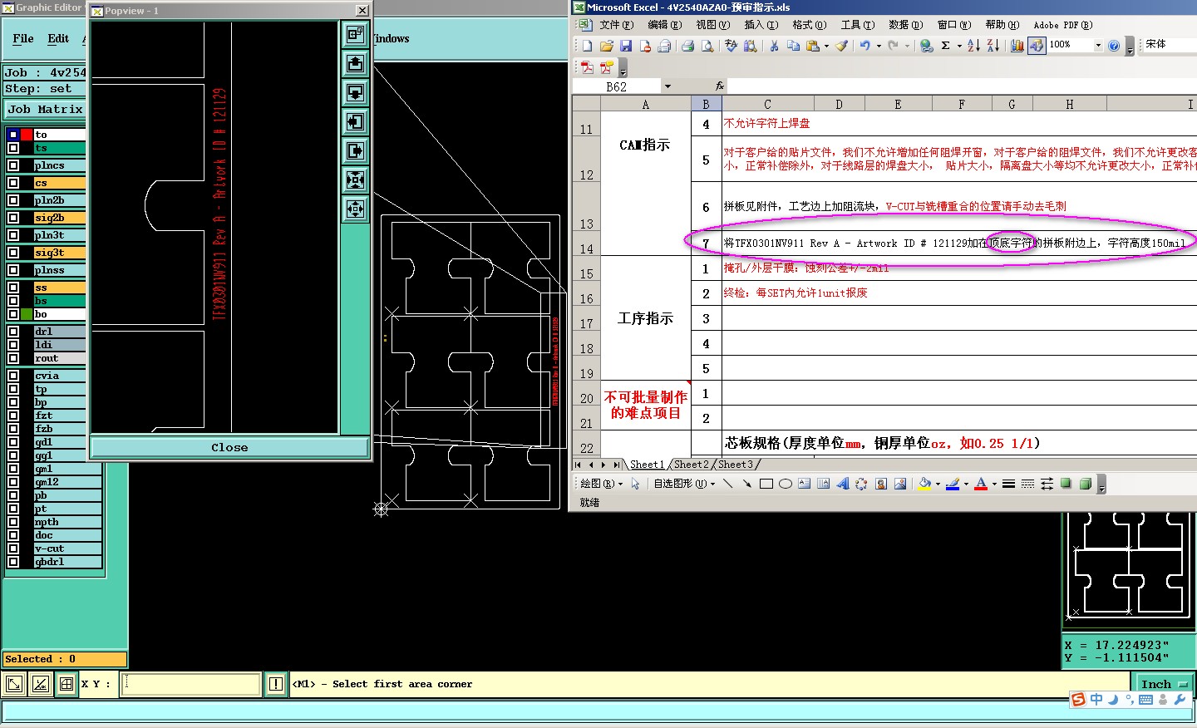This screenshot has height=728, width=1197.
Task: Click the exclamation mark icon in Graphic Editor
Action: 276,684
